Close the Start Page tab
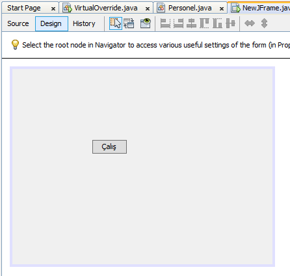The image size is (290, 276). (53, 9)
